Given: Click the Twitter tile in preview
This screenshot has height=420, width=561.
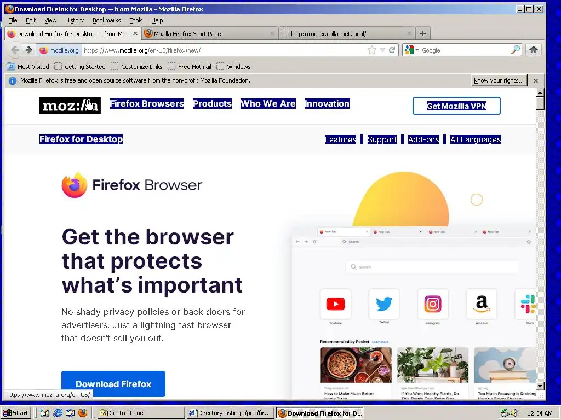Looking at the screenshot, I should (x=384, y=304).
